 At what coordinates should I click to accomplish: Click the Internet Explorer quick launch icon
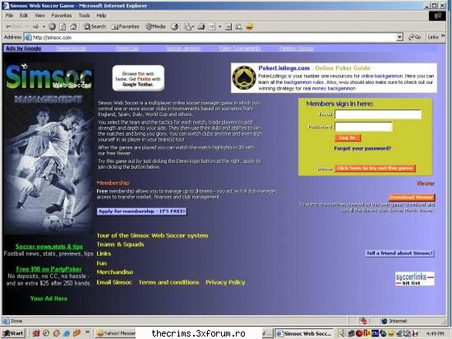(67, 333)
